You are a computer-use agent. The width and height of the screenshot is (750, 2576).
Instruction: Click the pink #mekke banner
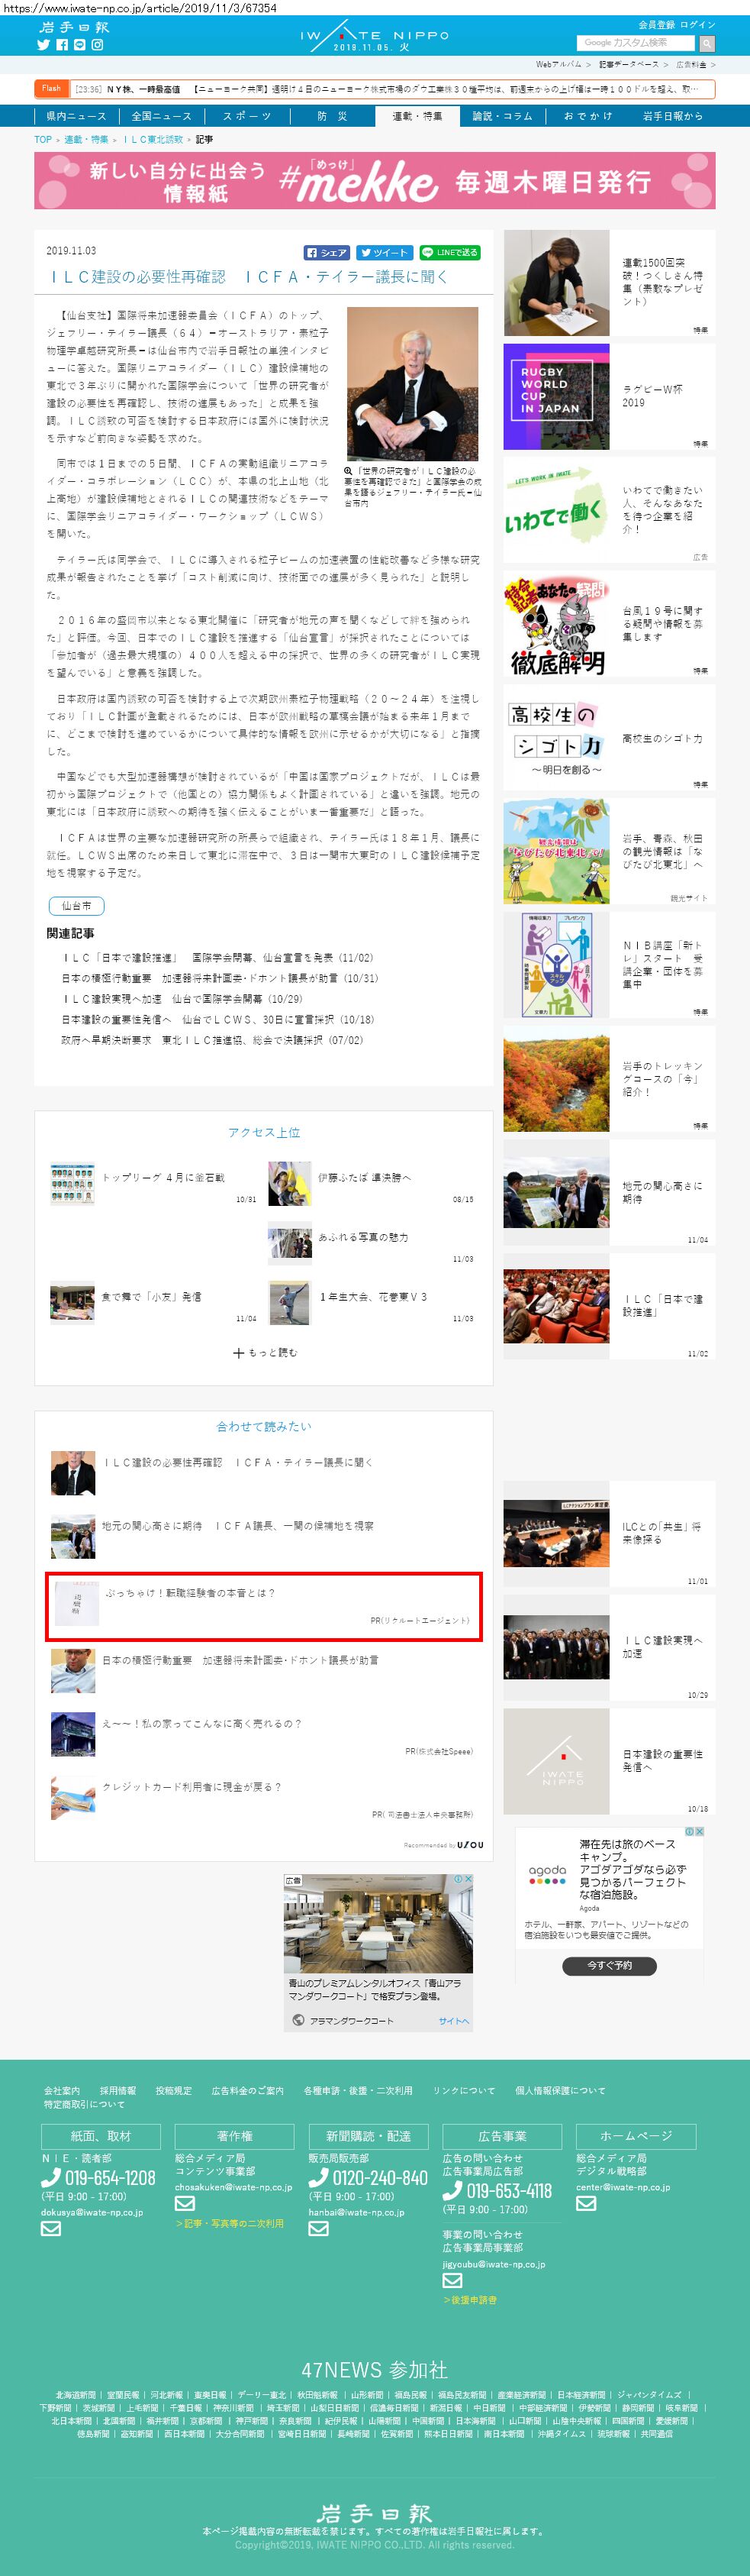pyautogui.click(x=375, y=181)
